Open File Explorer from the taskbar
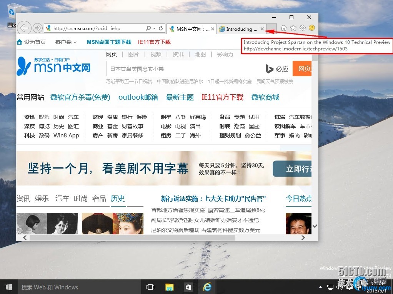Screen dimensions: 393x294 [170, 287]
